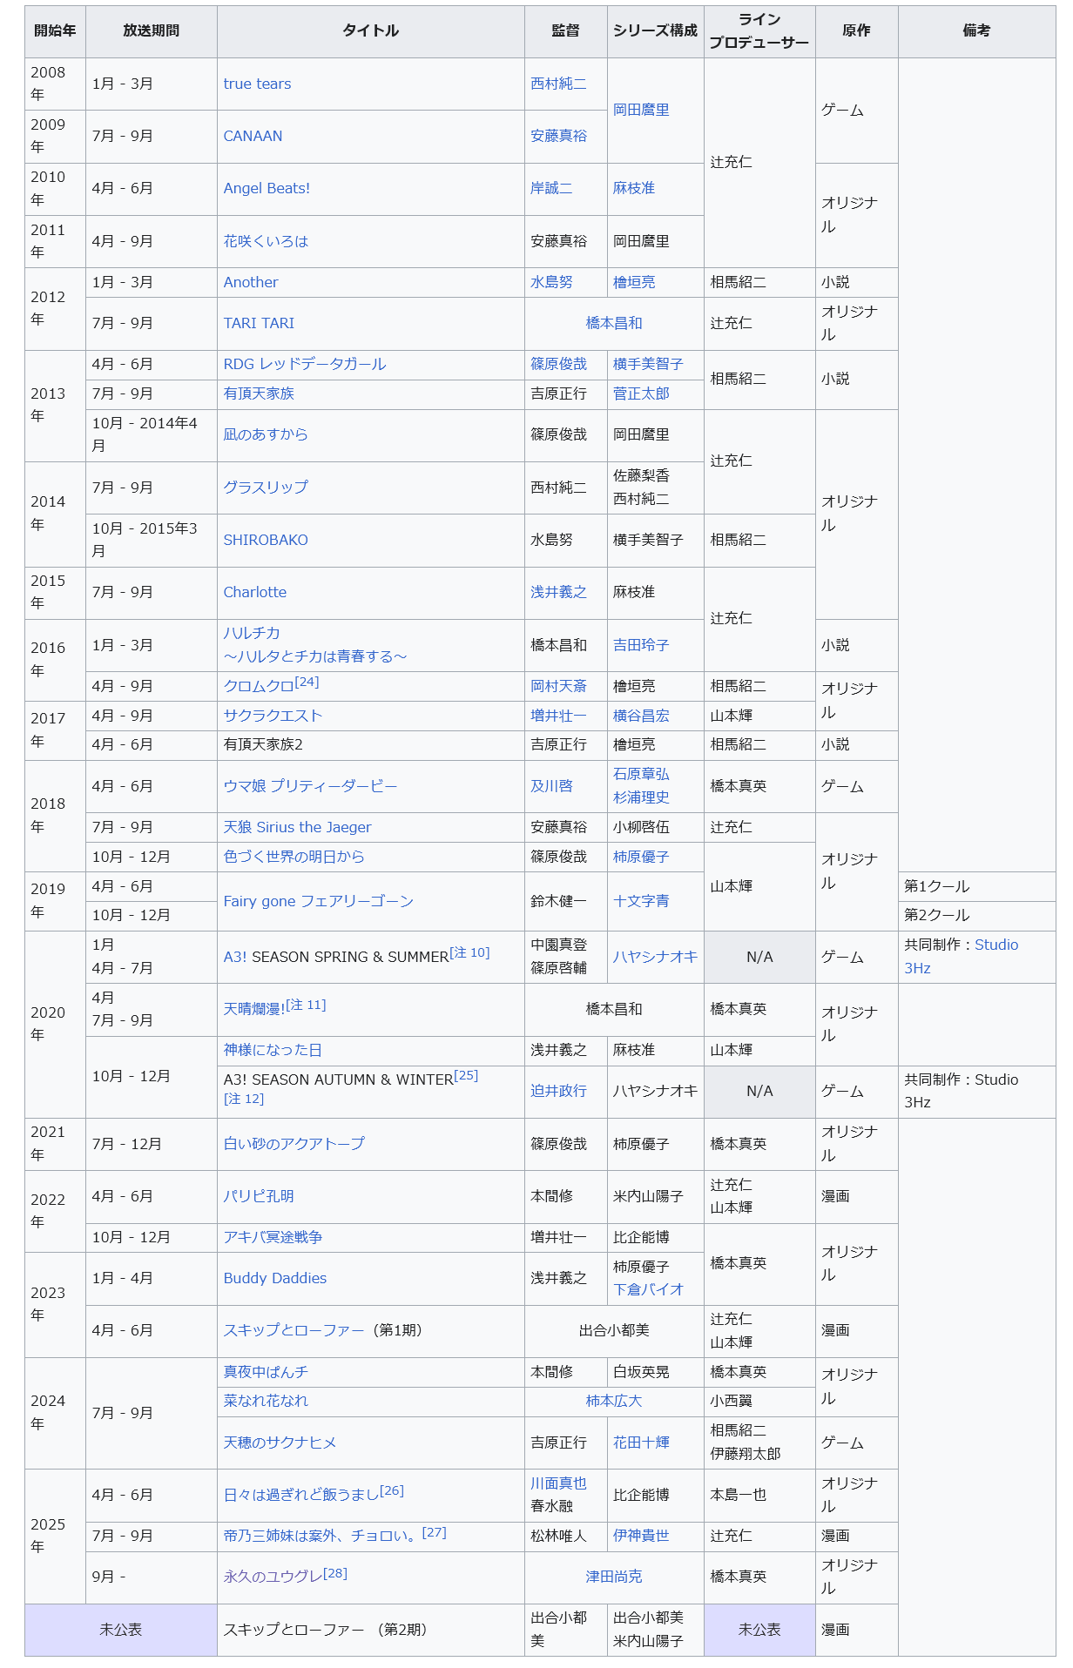Click the Charlotte title link

(254, 593)
